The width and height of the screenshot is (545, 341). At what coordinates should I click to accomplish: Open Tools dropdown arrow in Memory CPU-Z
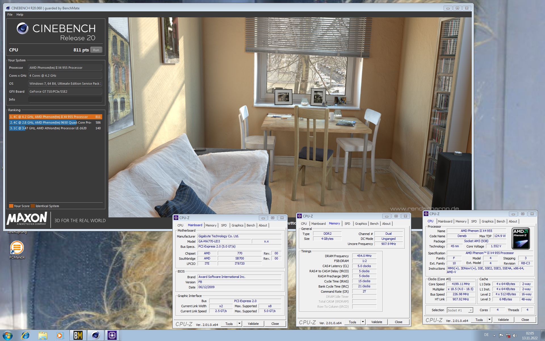tap(363, 322)
